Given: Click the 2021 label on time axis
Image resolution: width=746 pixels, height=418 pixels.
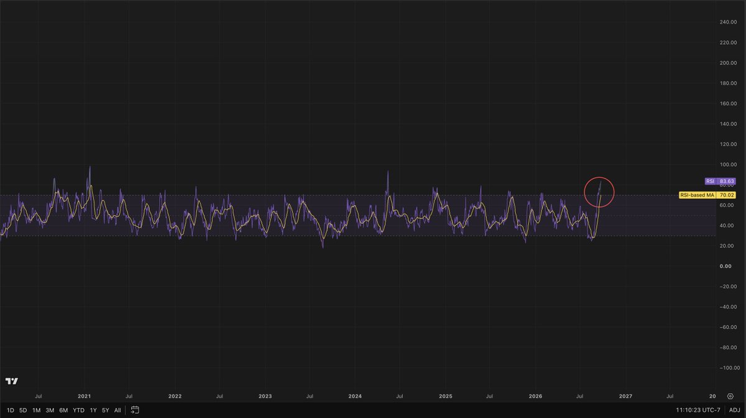Looking at the screenshot, I should (84, 396).
